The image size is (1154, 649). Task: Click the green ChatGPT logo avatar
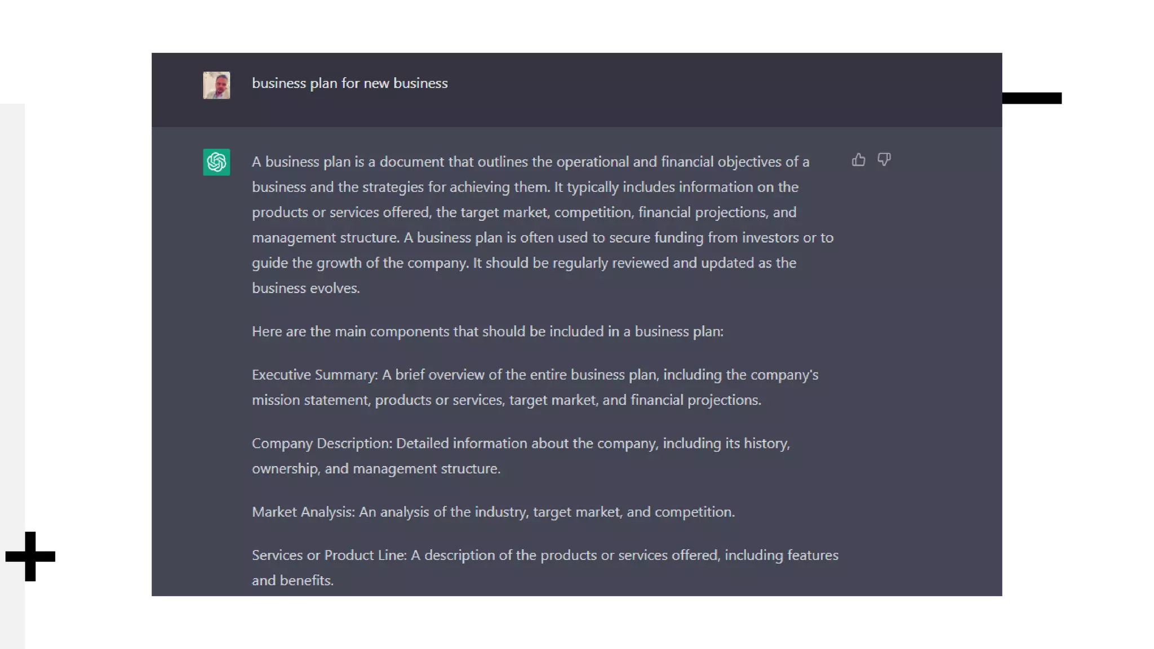click(x=216, y=162)
